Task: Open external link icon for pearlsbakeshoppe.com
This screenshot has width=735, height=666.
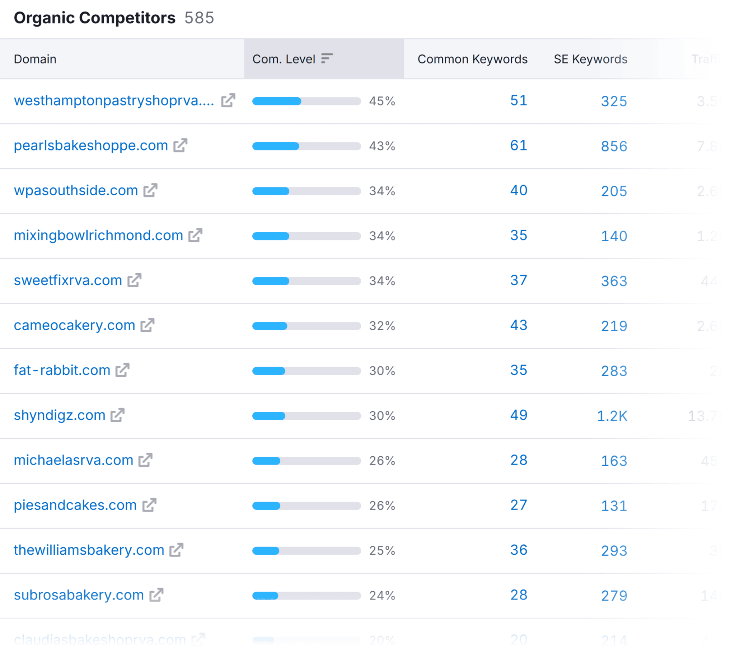Action: 180,145
